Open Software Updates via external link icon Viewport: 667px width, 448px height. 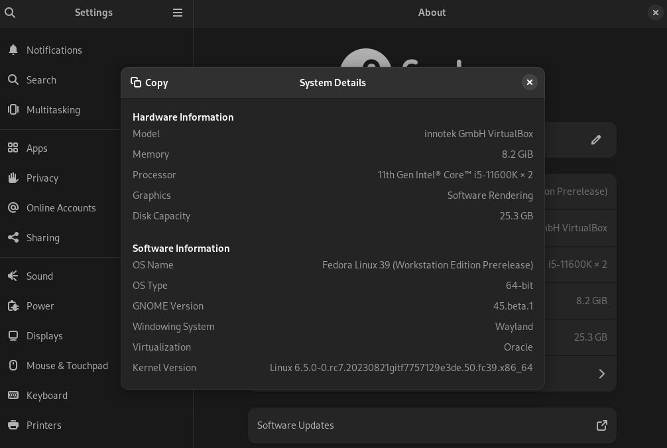click(x=602, y=425)
